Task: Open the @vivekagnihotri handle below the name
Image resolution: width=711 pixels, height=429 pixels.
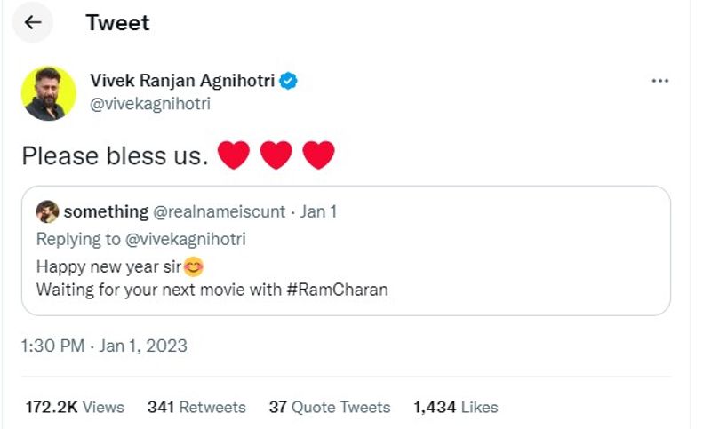Action: [150, 104]
